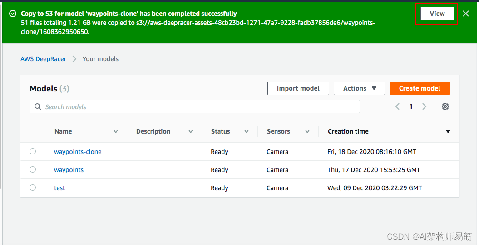The height and width of the screenshot is (245, 479).
Task: Sort by Description column arrow
Action: pos(191,131)
